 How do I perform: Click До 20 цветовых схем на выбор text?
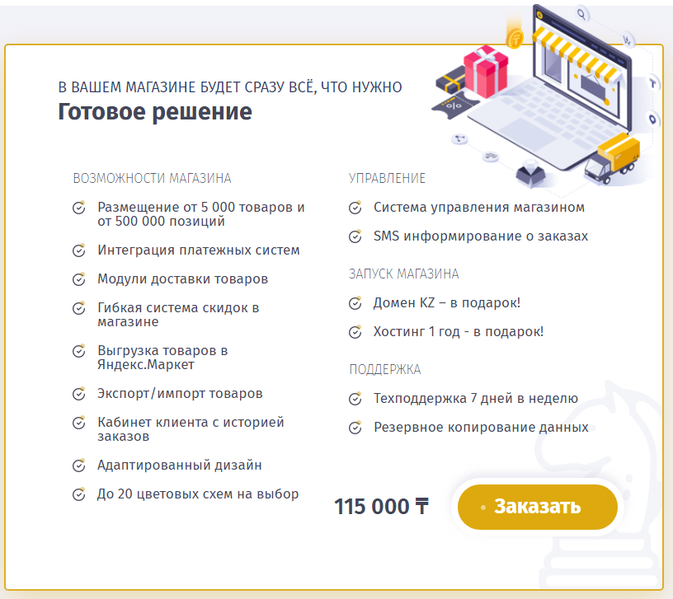(x=198, y=494)
